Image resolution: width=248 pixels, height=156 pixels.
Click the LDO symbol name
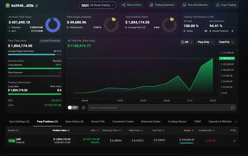point(18,139)
